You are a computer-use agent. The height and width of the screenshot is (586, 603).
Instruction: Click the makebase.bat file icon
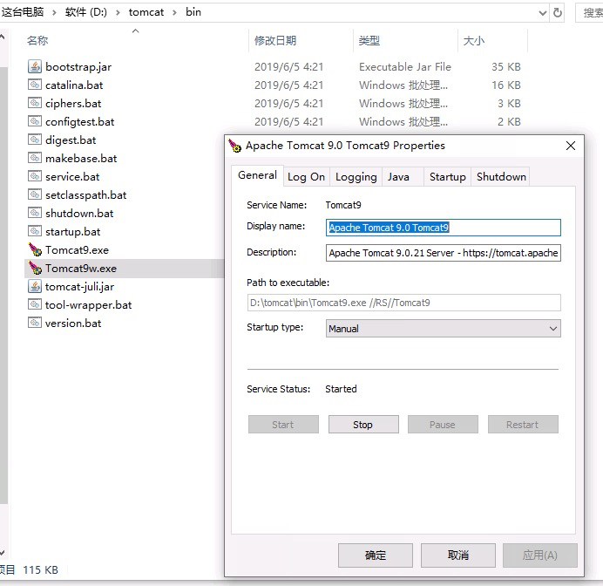35,158
